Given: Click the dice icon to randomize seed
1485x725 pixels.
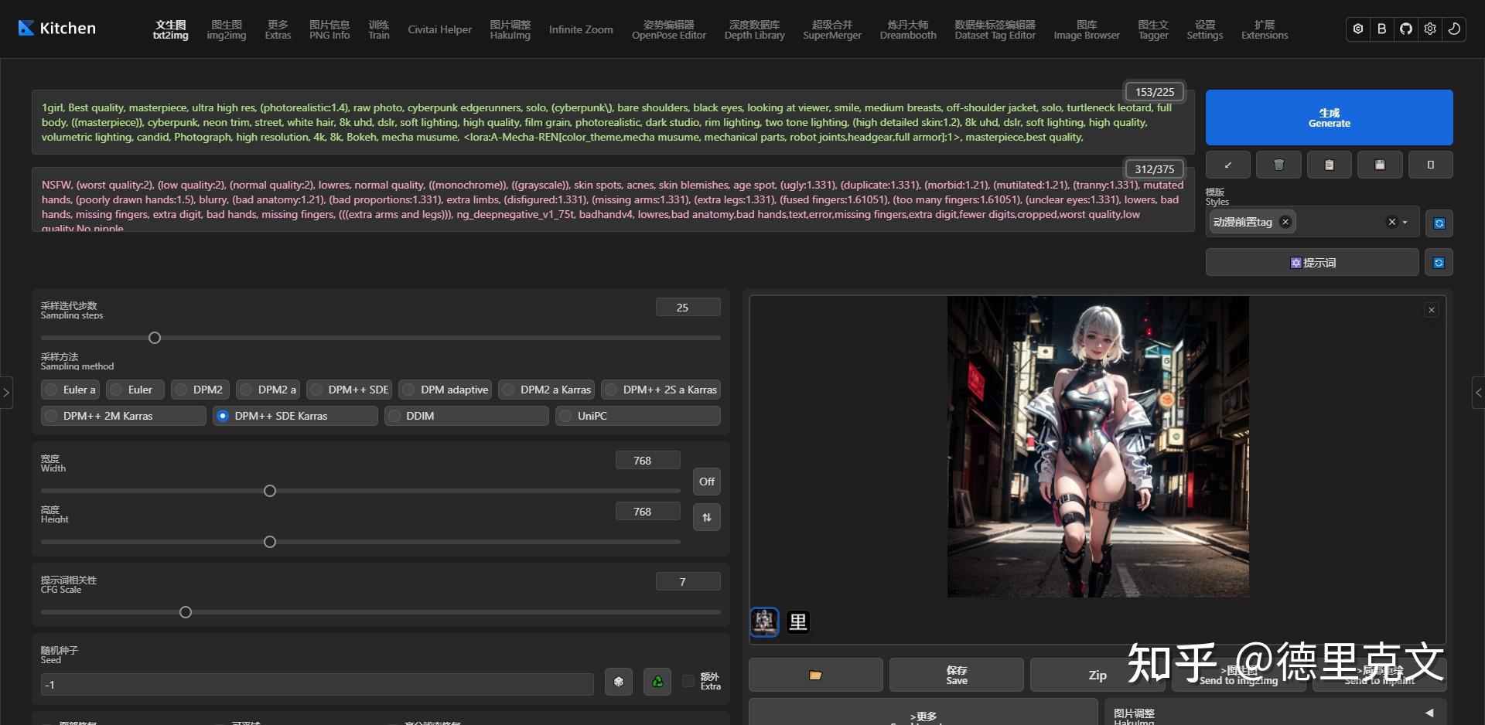Looking at the screenshot, I should pos(619,682).
